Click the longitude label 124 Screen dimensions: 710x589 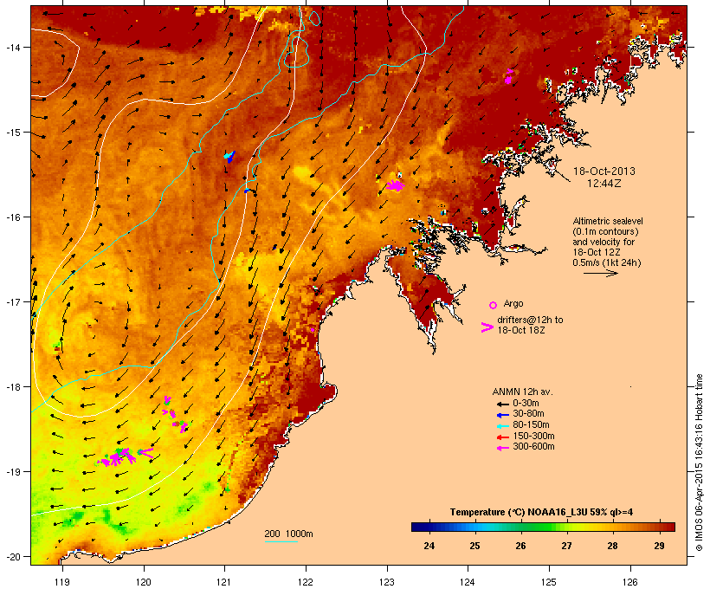coord(468,582)
